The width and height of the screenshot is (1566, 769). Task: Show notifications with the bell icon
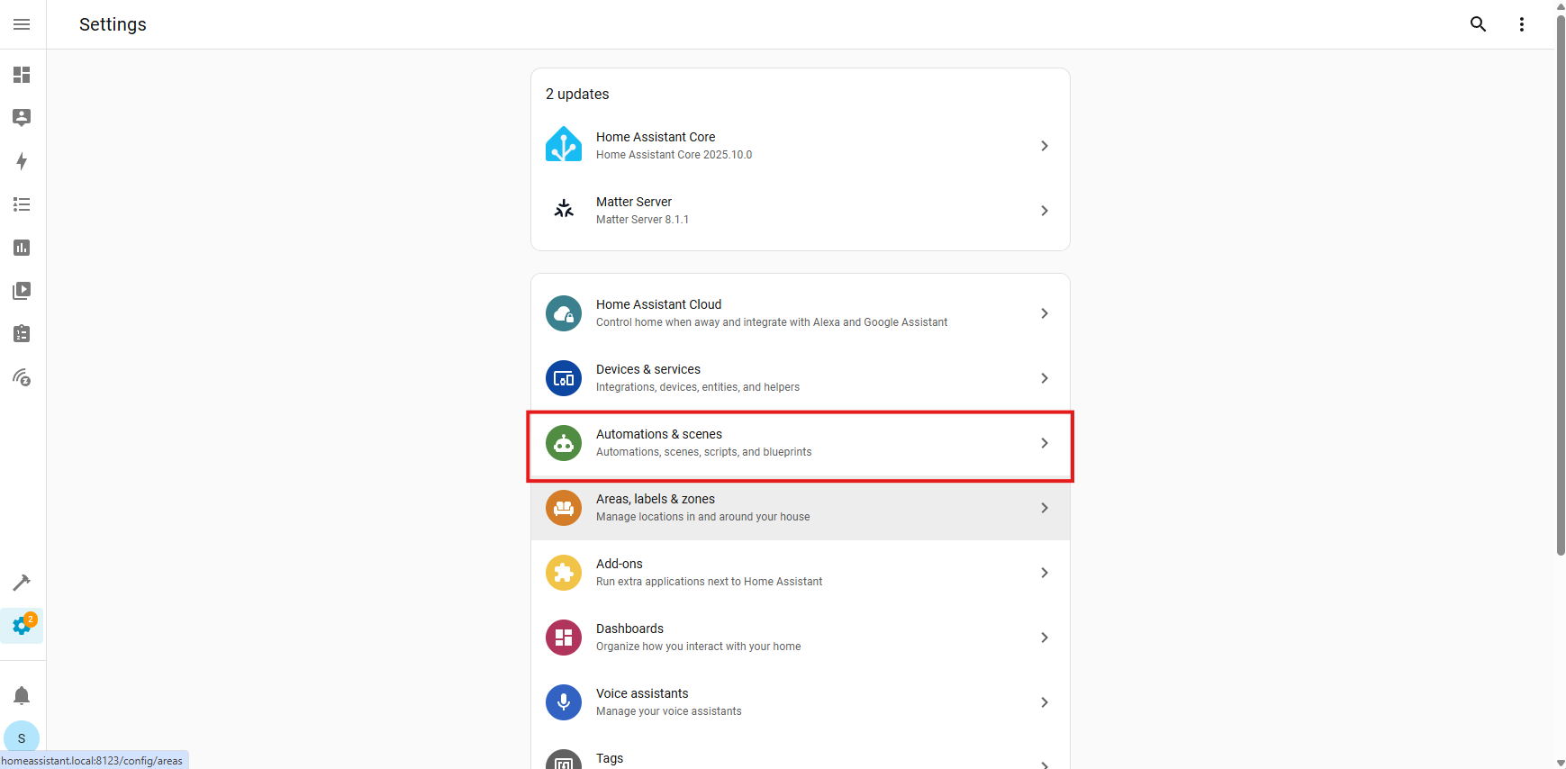coord(22,695)
